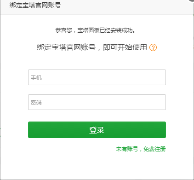Open help next to 即可开始使用
The height and width of the screenshot is (180, 194).
(x=153, y=47)
